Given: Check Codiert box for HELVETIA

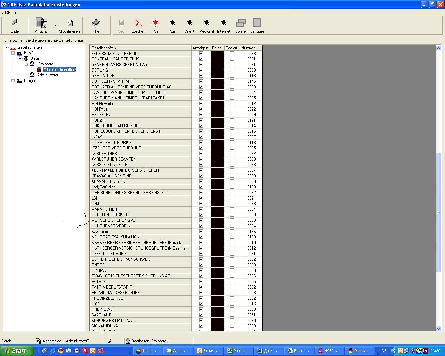Looking at the screenshot, I should point(232,114).
